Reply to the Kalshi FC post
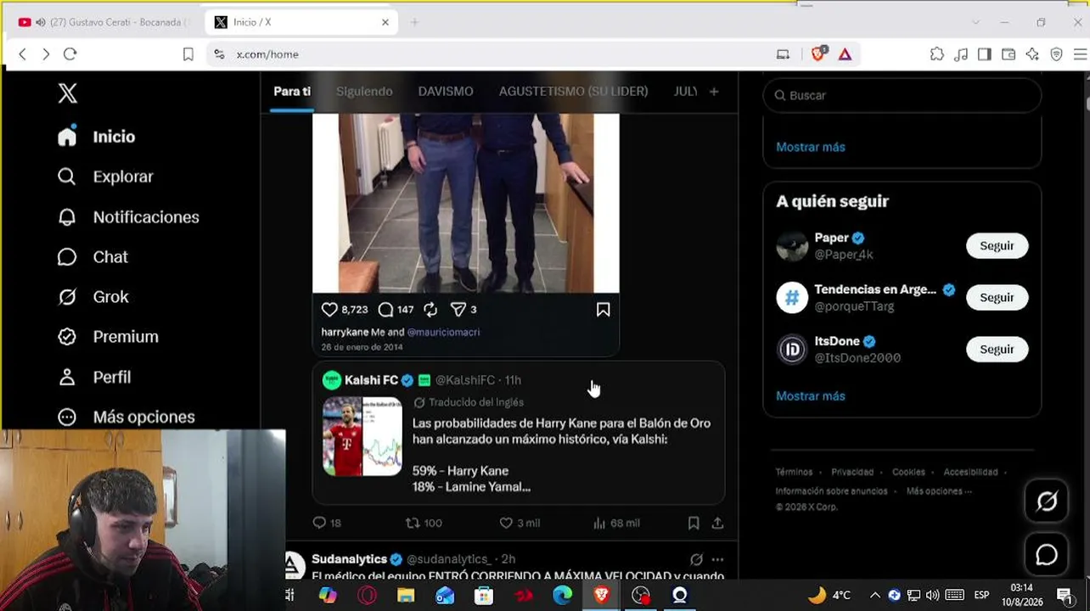 point(319,523)
